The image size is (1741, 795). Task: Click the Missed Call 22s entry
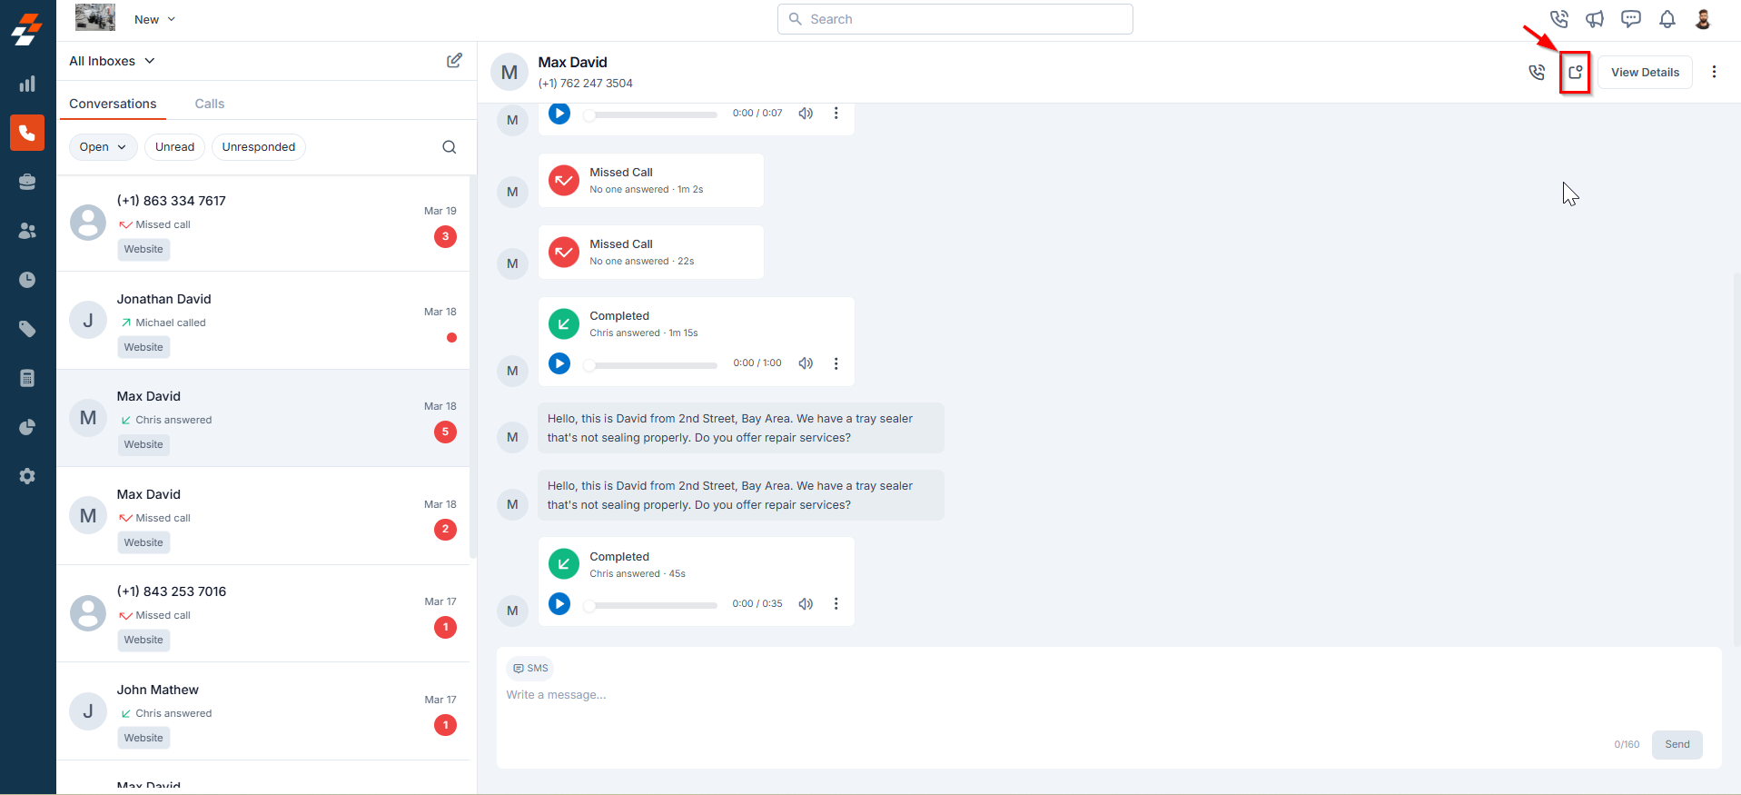(650, 252)
